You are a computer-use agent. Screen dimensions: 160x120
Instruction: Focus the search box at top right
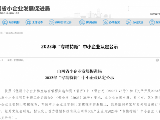pos(144,9)
